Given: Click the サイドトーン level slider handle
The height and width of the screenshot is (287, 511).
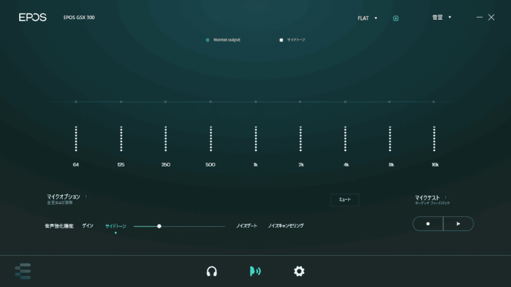Looking at the screenshot, I should (x=159, y=226).
